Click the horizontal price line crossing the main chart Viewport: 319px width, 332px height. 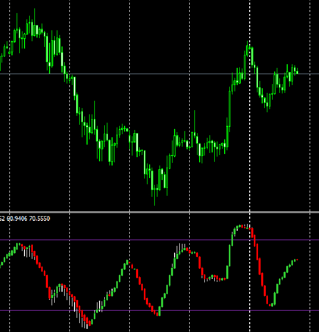click(156, 74)
